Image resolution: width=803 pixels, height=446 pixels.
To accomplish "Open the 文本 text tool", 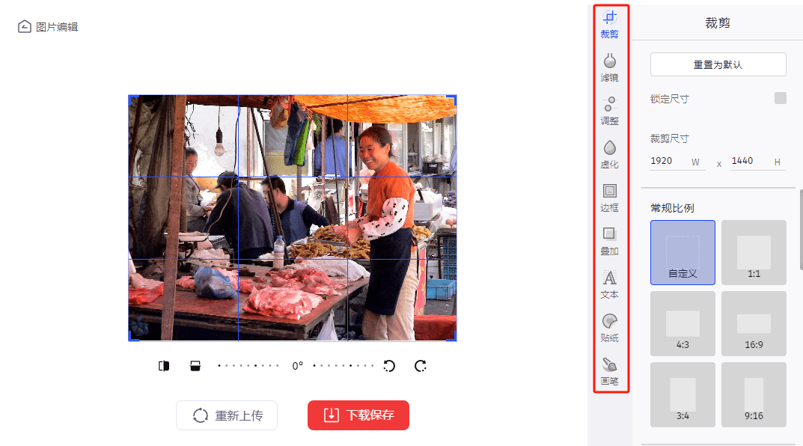I will 609,284.
